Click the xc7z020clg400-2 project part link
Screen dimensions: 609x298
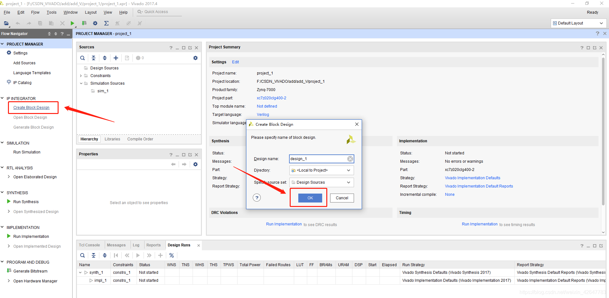272,98
